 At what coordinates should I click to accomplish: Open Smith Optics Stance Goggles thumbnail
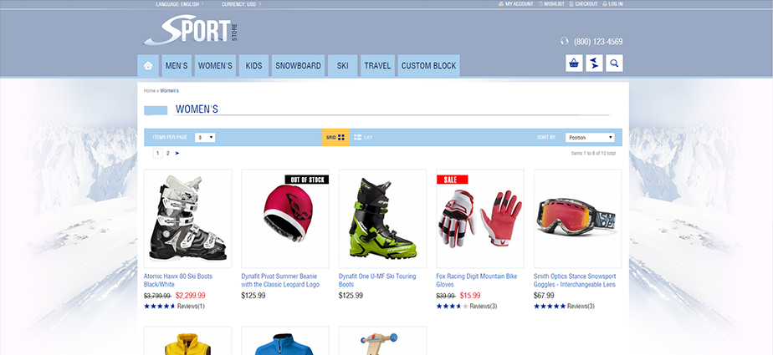[x=578, y=219]
